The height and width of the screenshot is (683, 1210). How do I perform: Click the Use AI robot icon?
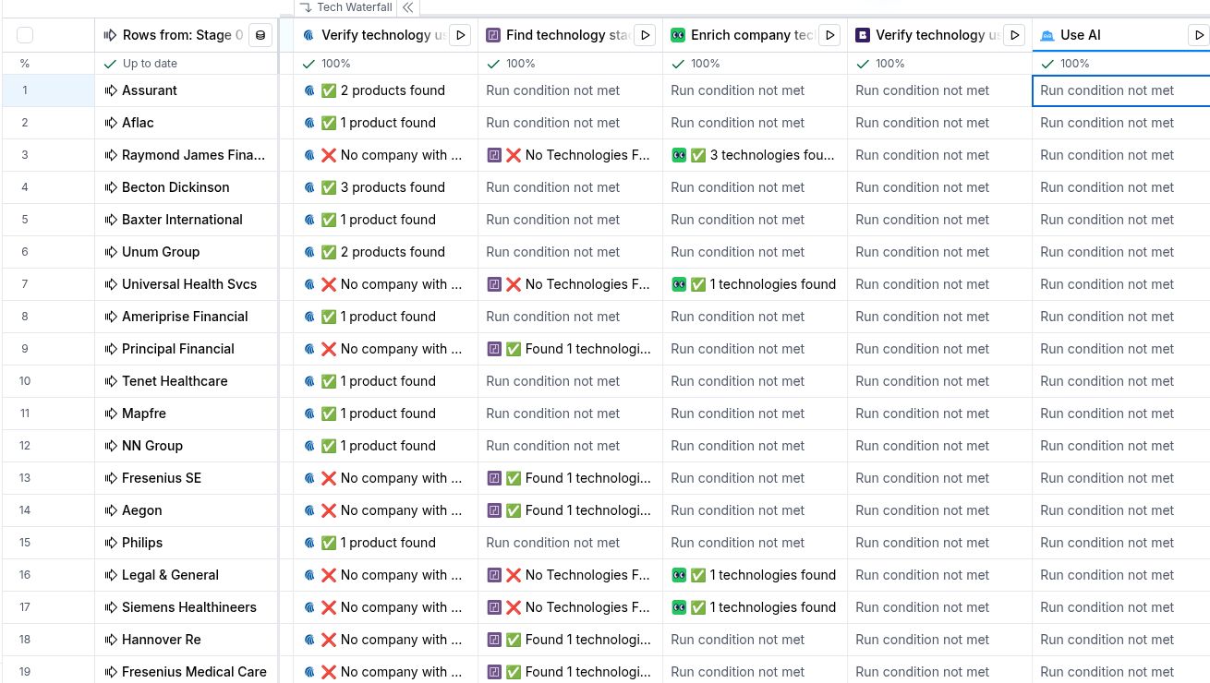(1047, 35)
